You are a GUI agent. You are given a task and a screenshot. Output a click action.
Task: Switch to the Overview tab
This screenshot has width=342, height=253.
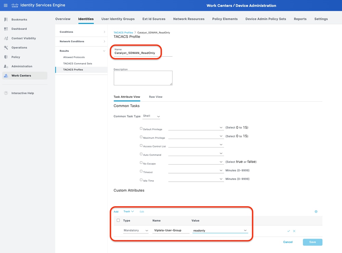tap(63, 19)
